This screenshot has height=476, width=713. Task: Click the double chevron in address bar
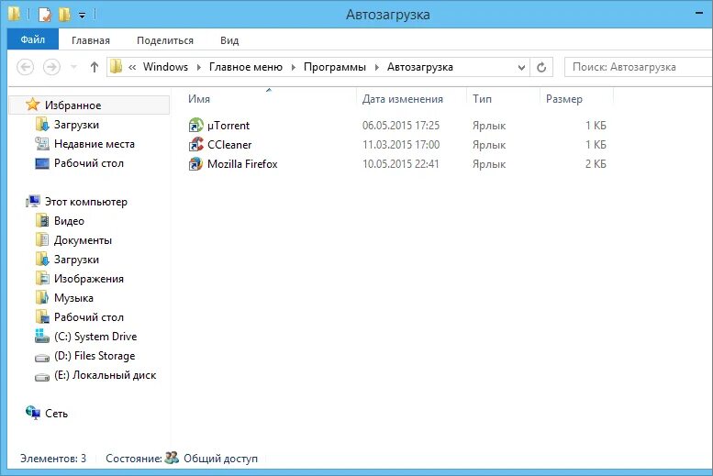point(132,67)
